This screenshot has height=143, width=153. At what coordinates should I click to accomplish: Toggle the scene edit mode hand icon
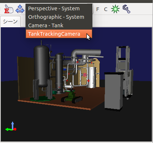click(x=9, y=9)
